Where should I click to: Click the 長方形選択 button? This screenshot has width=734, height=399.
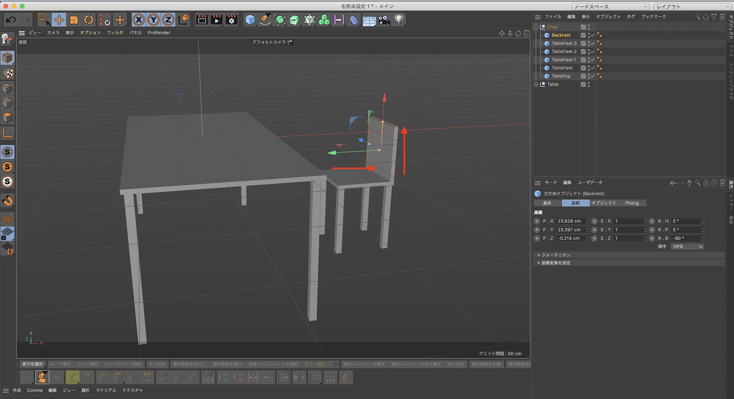click(x=32, y=364)
